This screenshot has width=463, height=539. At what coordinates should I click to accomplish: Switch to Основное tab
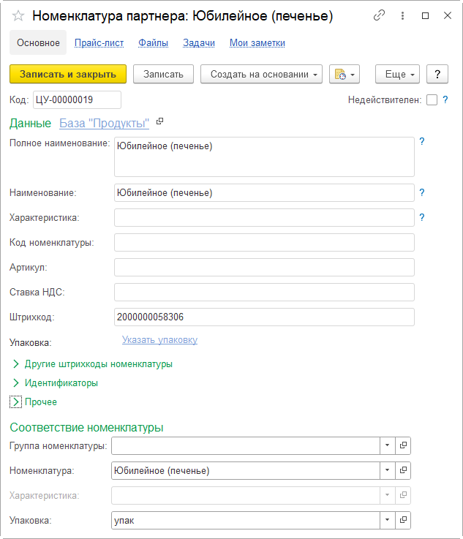tap(38, 42)
